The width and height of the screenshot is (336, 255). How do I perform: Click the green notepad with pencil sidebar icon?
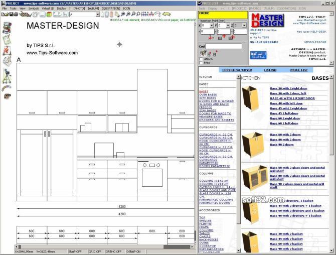tap(7, 40)
